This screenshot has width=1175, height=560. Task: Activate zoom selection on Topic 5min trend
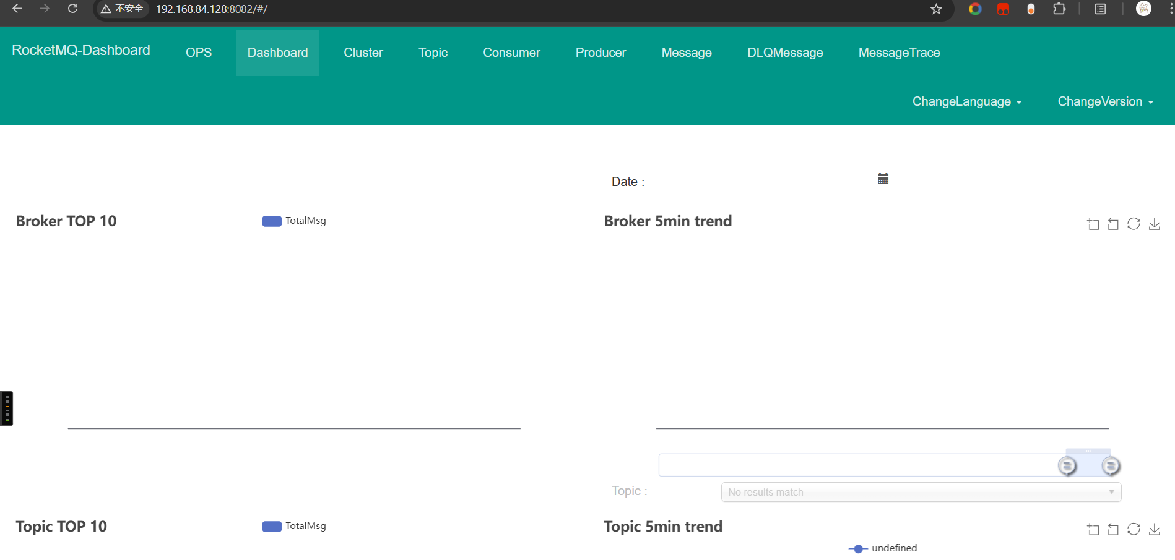point(1093,529)
